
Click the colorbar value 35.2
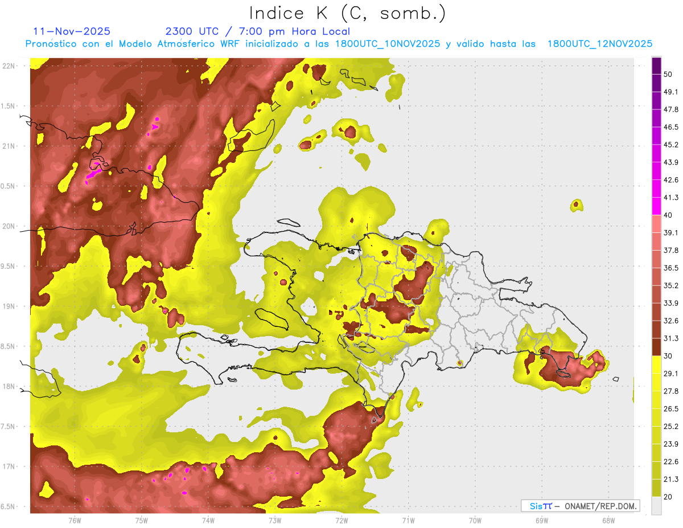click(671, 286)
